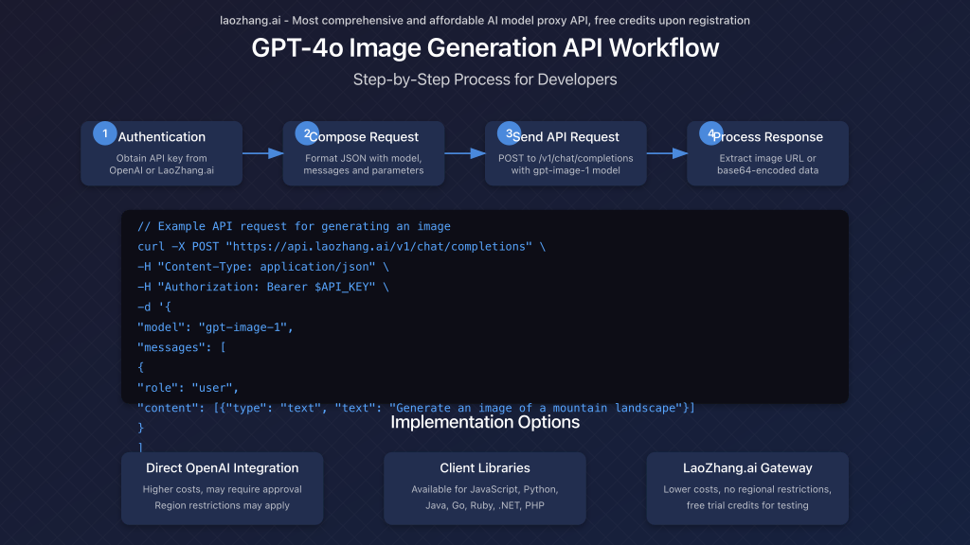Image resolution: width=970 pixels, height=545 pixels.
Task: Click the Authentication step card
Action: (x=161, y=153)
